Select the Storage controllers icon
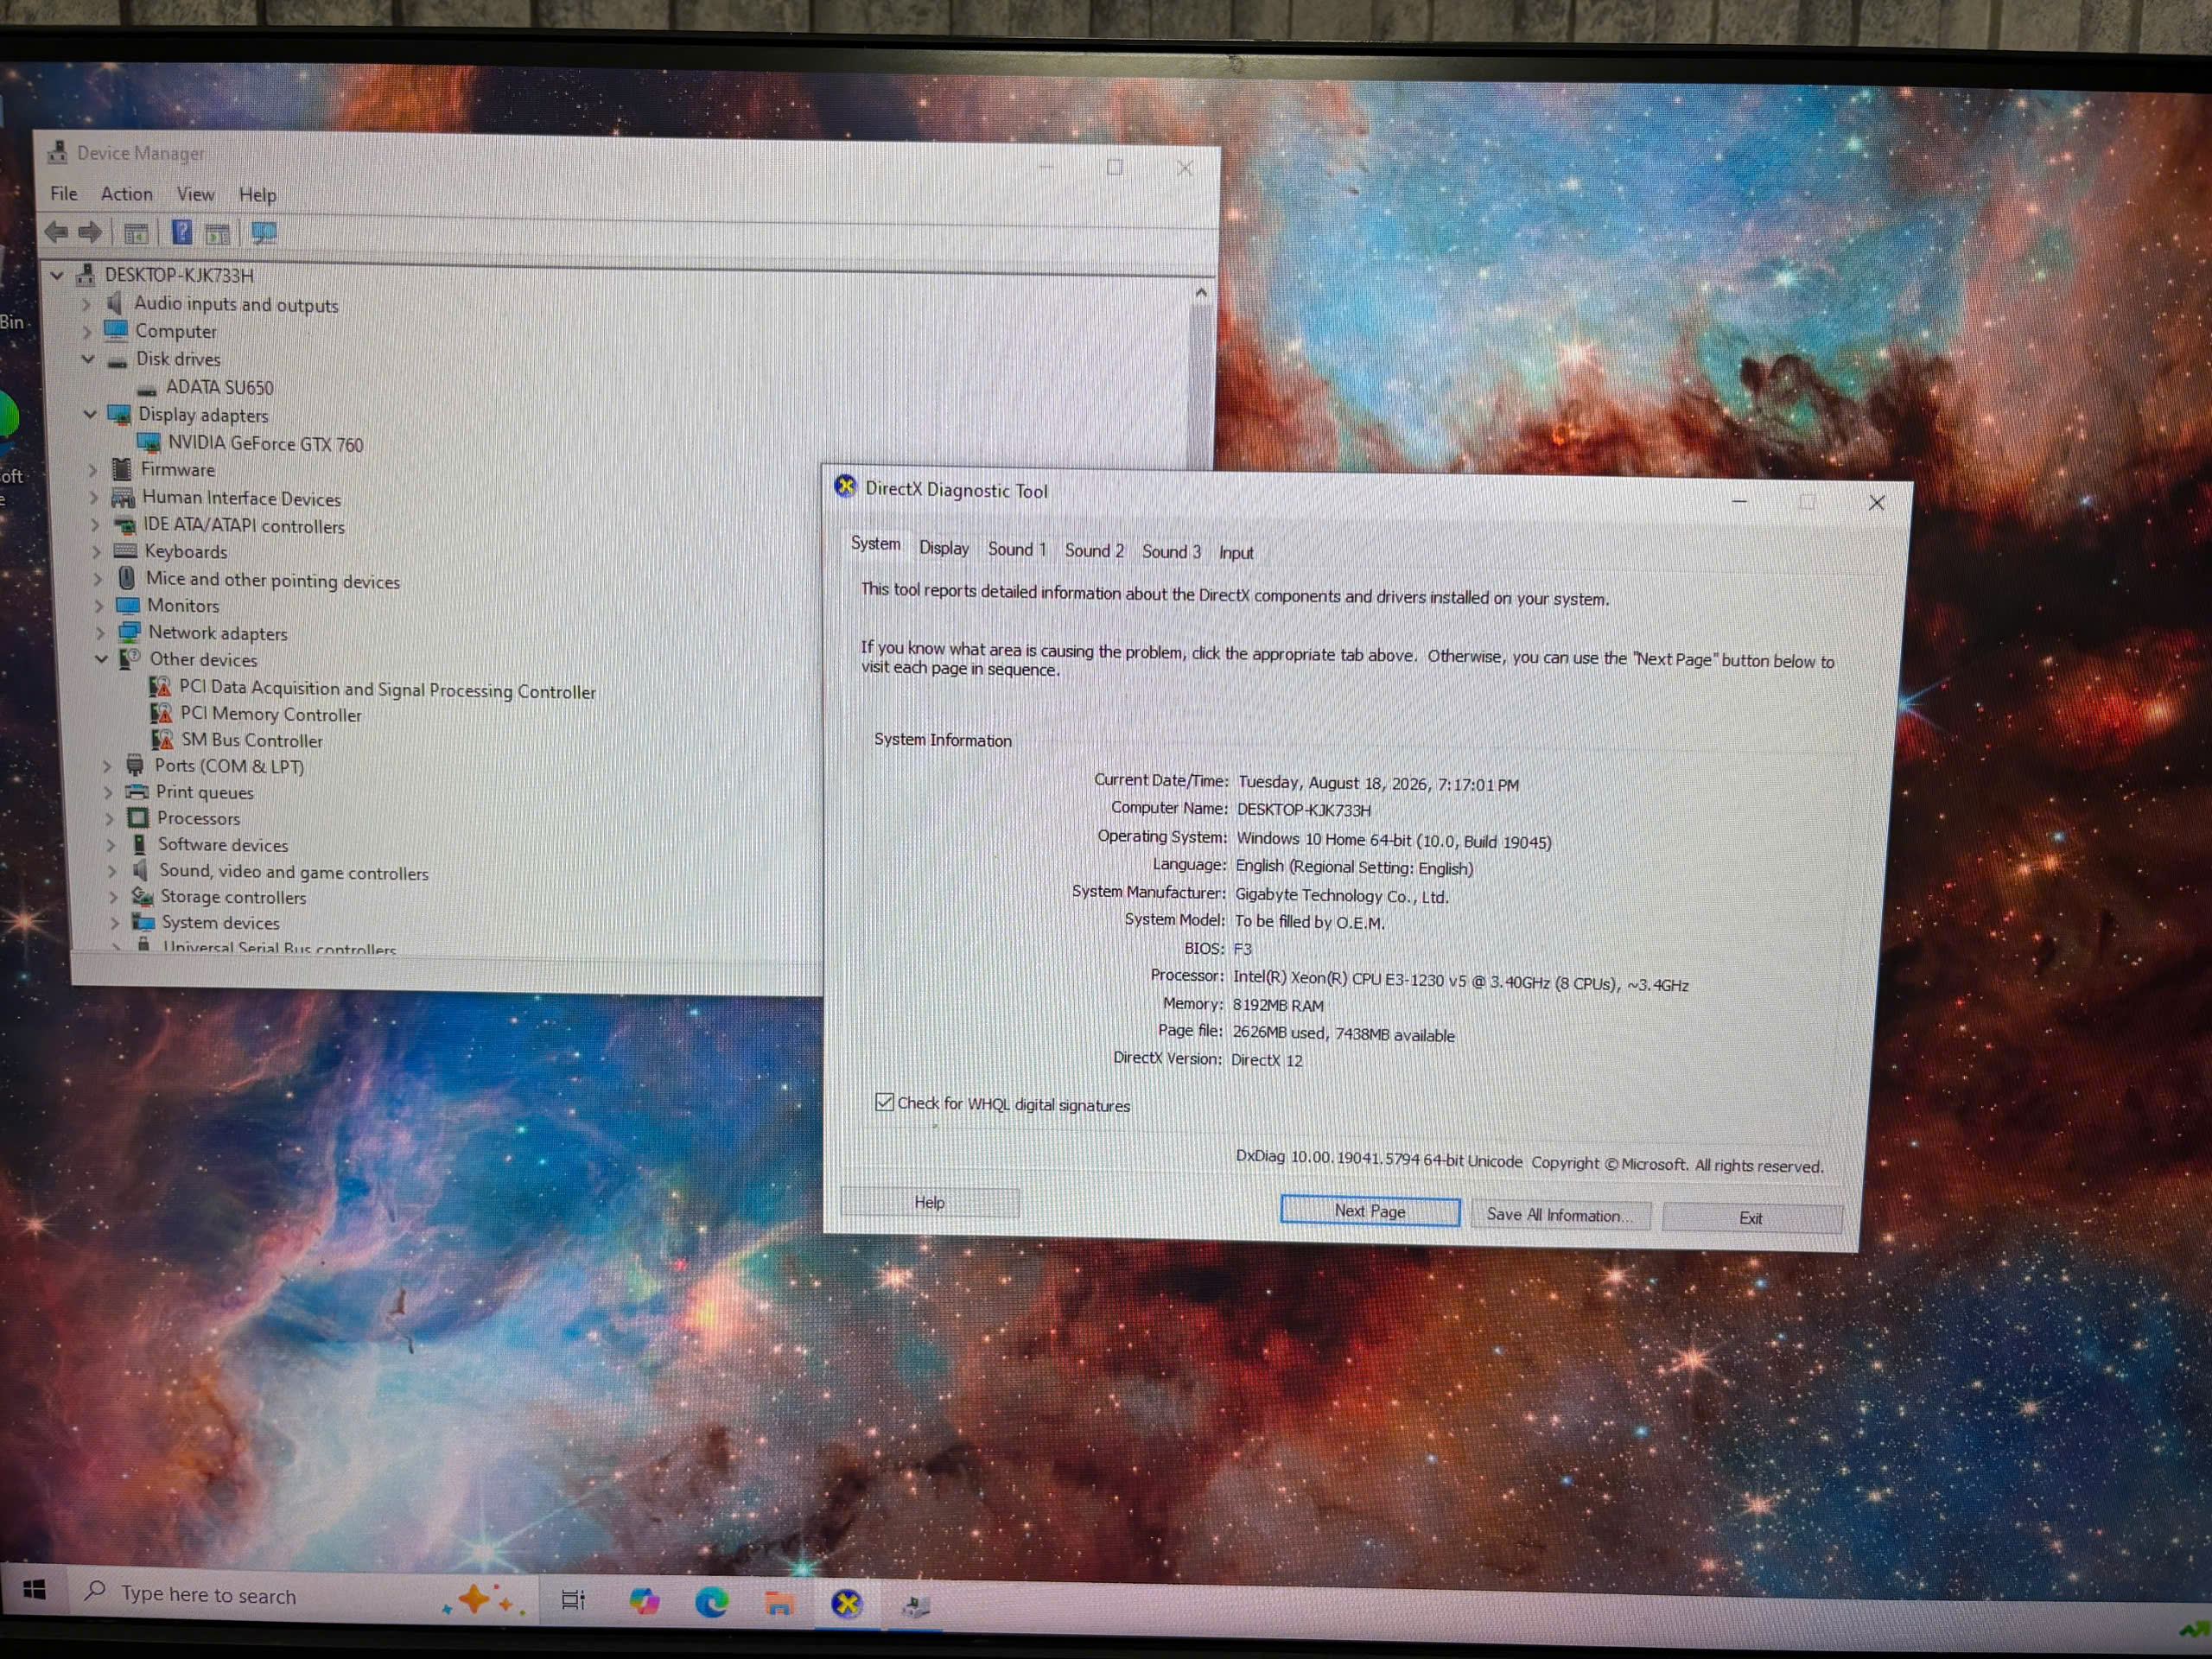Screen dimensions: 2212x1659 tap(143, 896)
